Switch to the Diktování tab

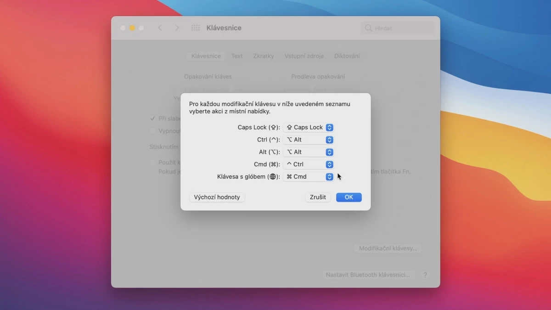tap(347, 56)
